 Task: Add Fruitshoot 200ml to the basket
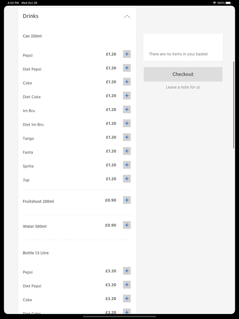click(x=127, y=200)
